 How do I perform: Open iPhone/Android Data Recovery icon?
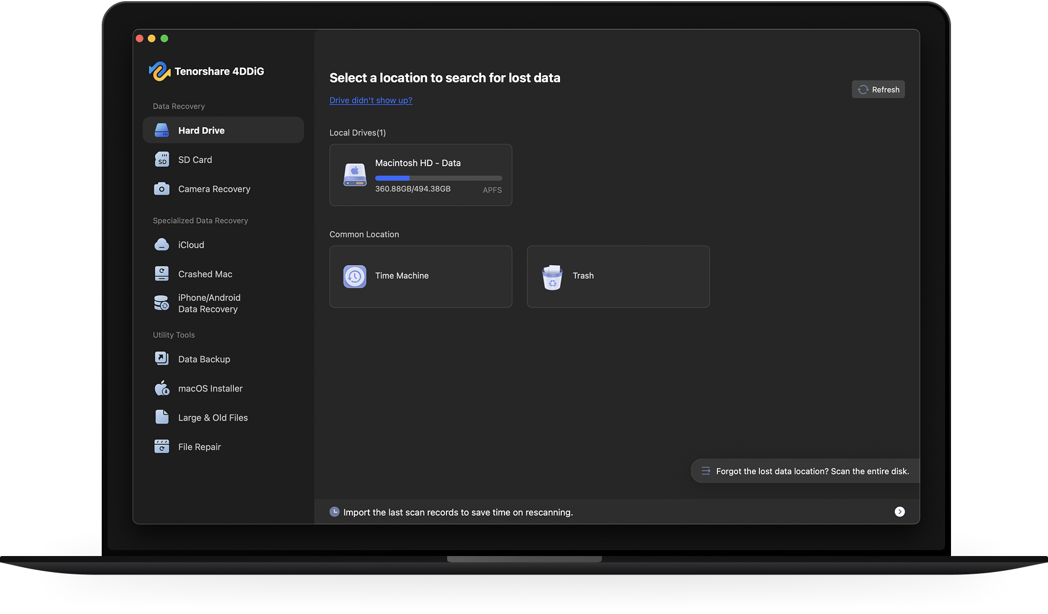click(x=161, y=303)
